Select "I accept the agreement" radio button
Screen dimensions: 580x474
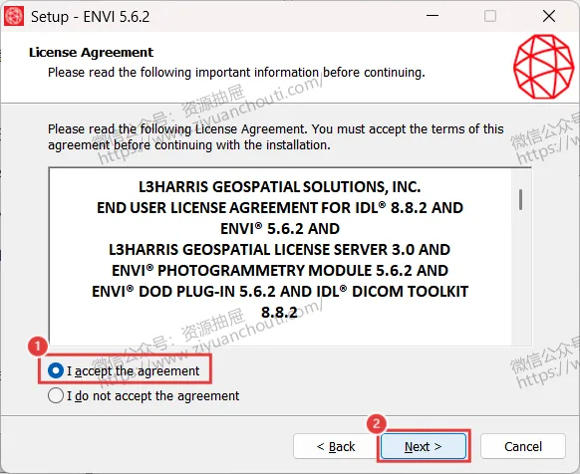56,370
